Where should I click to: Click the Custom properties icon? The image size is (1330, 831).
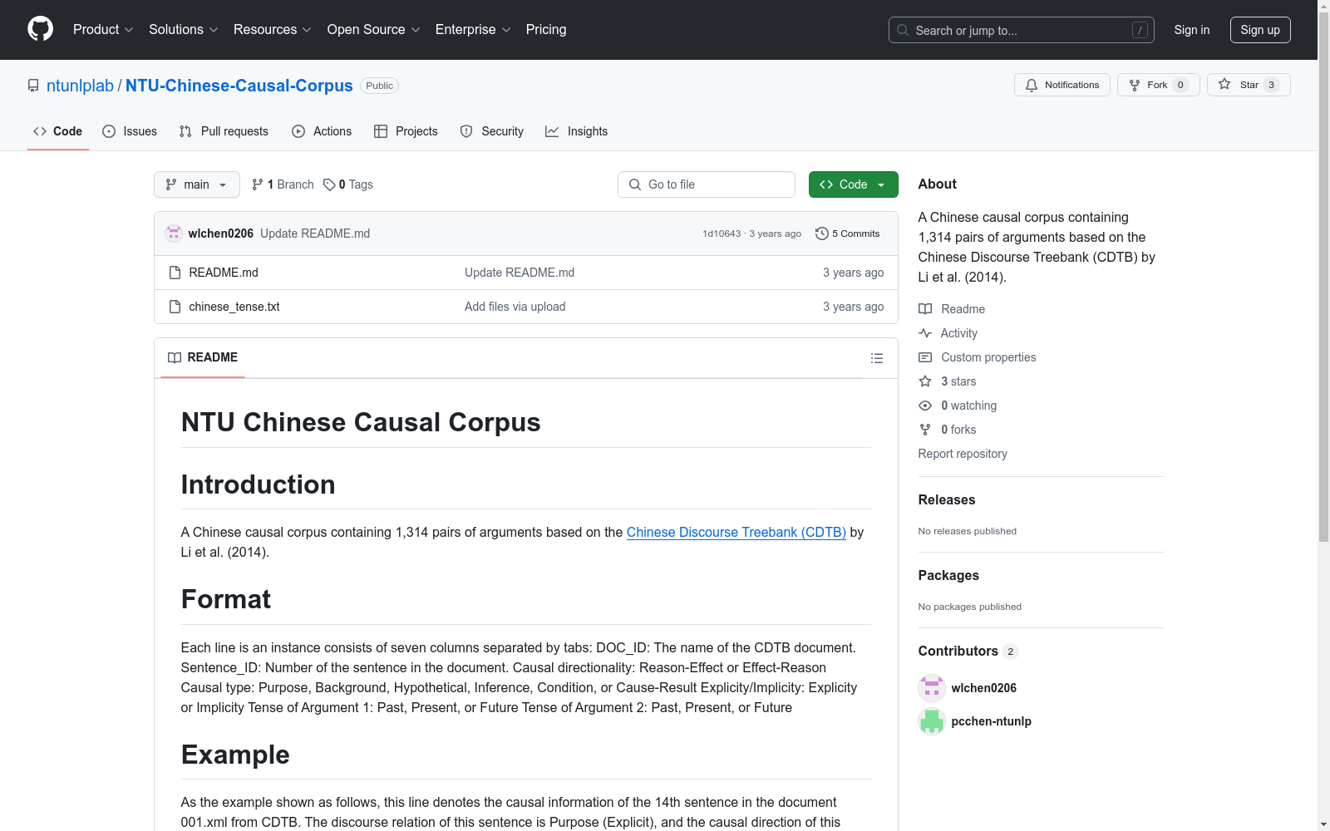[x=925, y=357]
